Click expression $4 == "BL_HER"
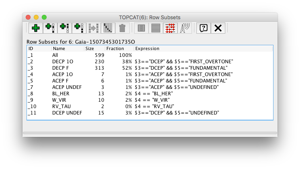 (x=154, y=94)
